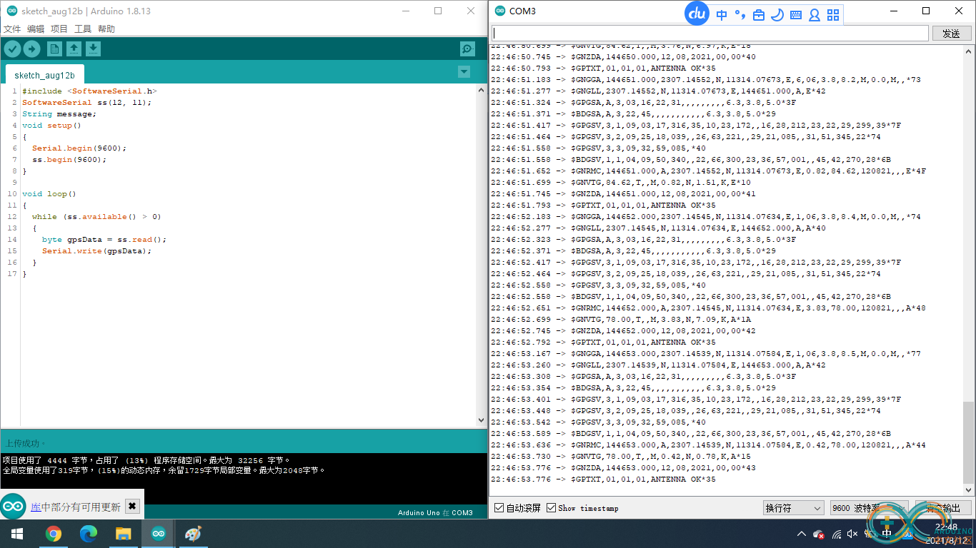Click the serial monitor vertical scrollbar thumb
The width and height of the screenshot is (976, 548).
pyautogui.click(x=968, y=442)
